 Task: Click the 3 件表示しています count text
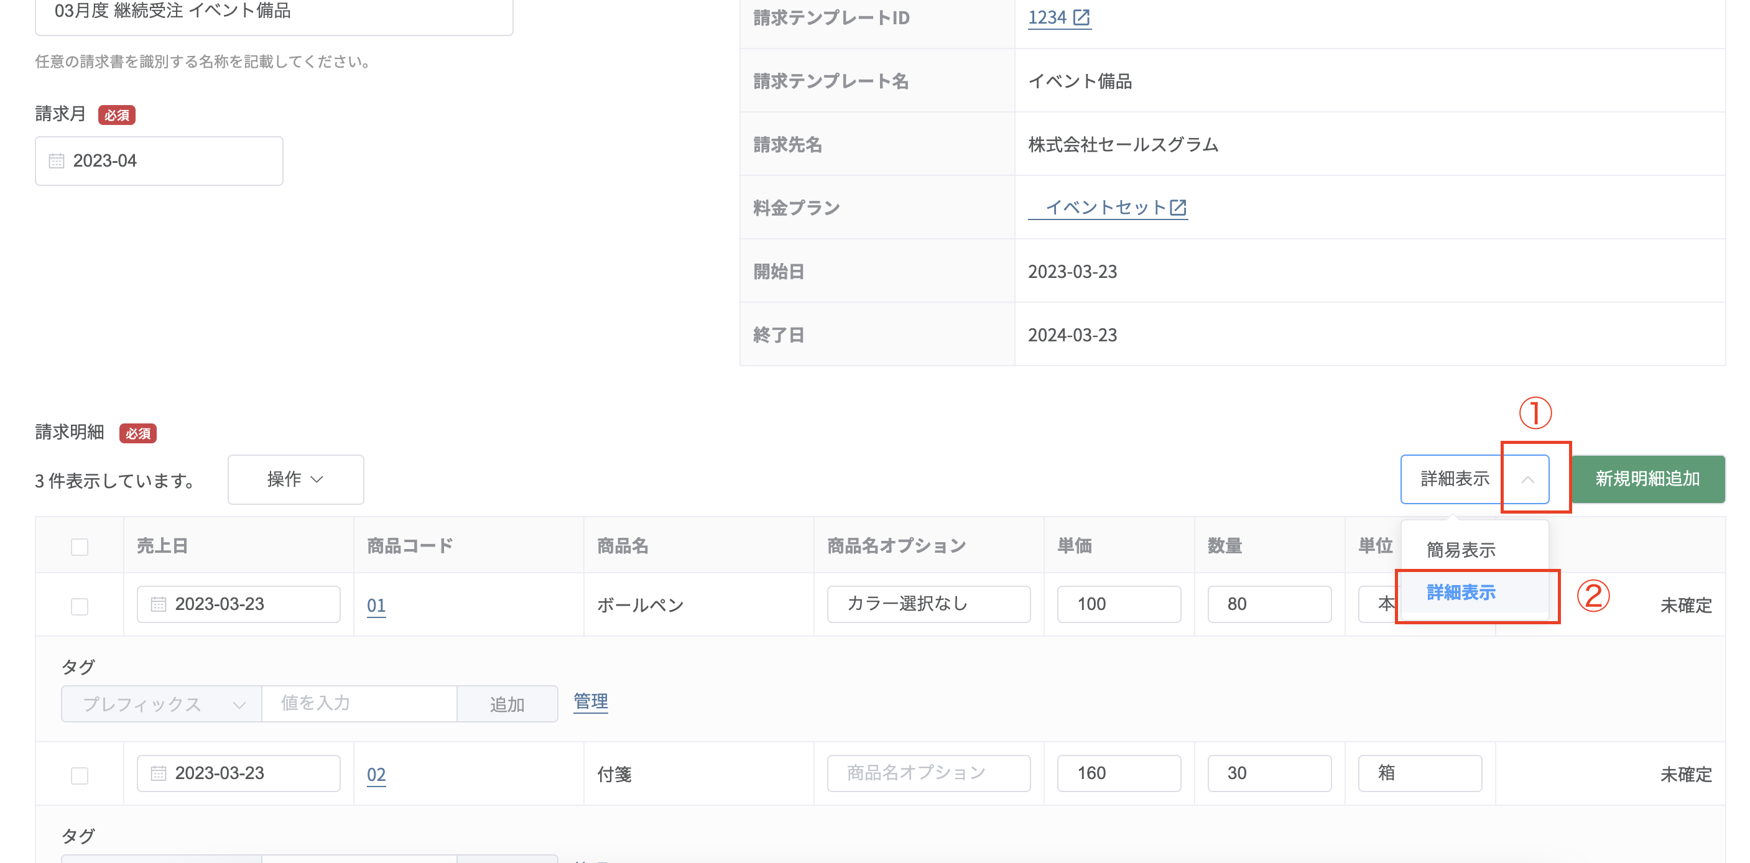point(116,481)
